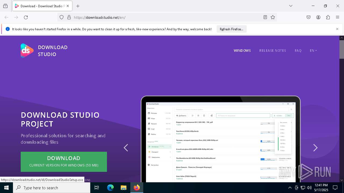Click the Refresh Firefox button

pos(231,29)
